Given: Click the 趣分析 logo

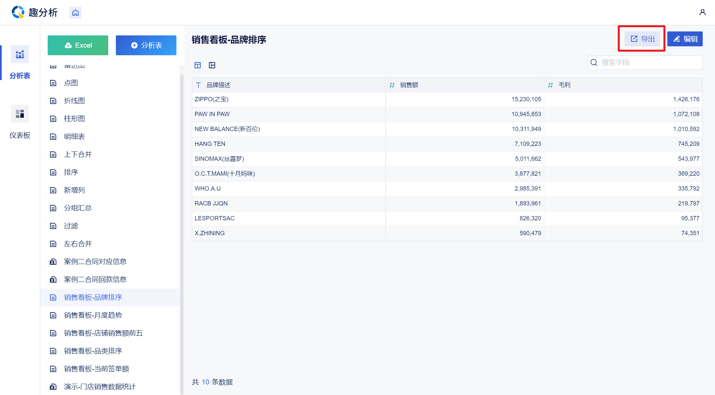Looking at the screenshot, I should point(34,12).
